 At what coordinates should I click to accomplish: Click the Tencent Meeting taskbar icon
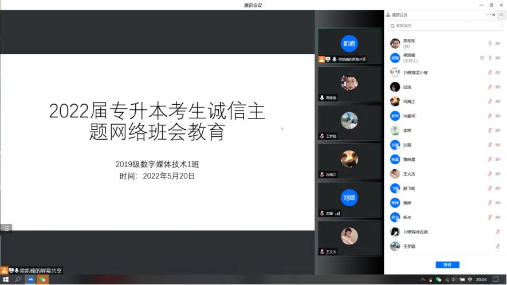click(x=31, y=280)
